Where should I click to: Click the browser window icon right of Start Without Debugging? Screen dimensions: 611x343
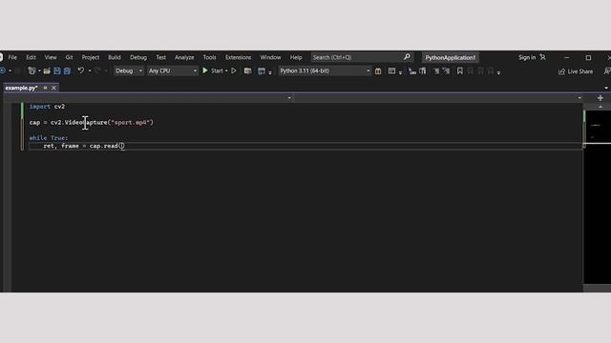(247, 71)
